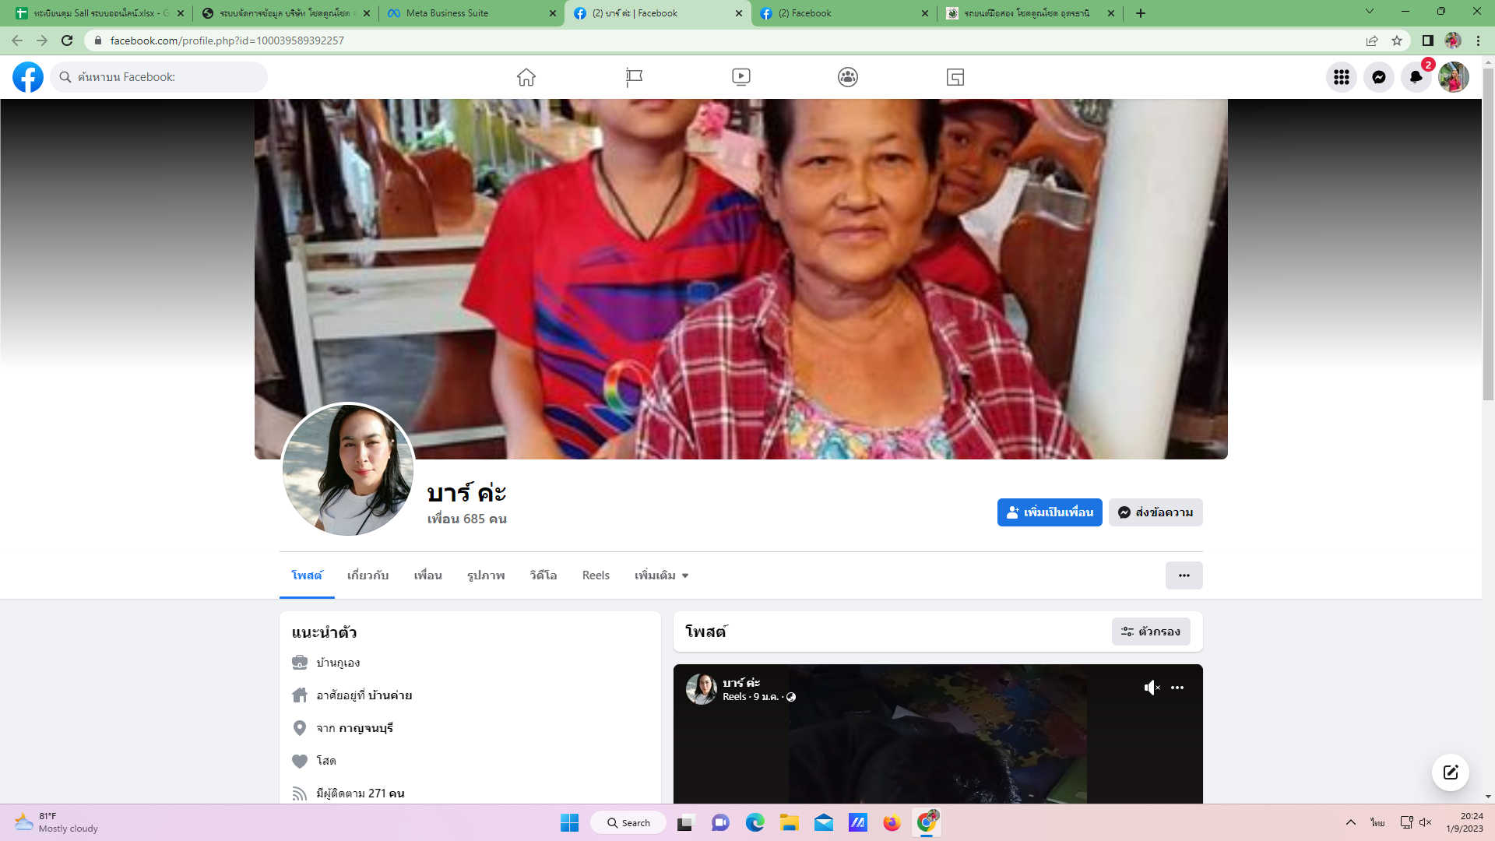Expand the เพิ่มเติม dropdown tab
Viewport: 1495px width, 841px height.
(x=661, y=575)
